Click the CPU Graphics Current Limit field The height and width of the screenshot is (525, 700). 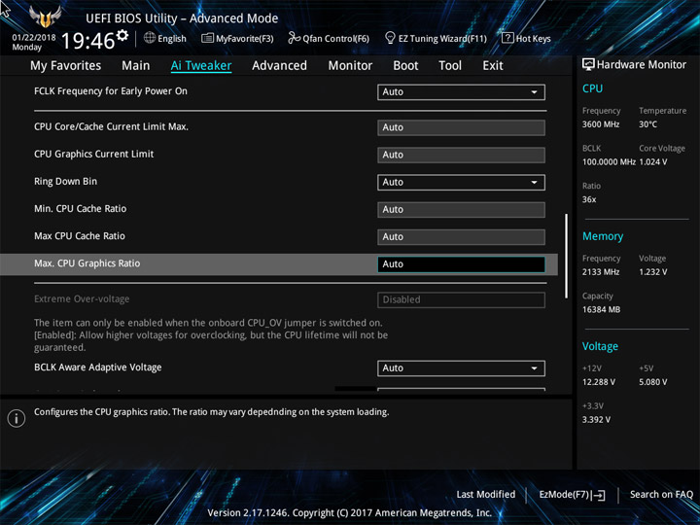(461, 155)
